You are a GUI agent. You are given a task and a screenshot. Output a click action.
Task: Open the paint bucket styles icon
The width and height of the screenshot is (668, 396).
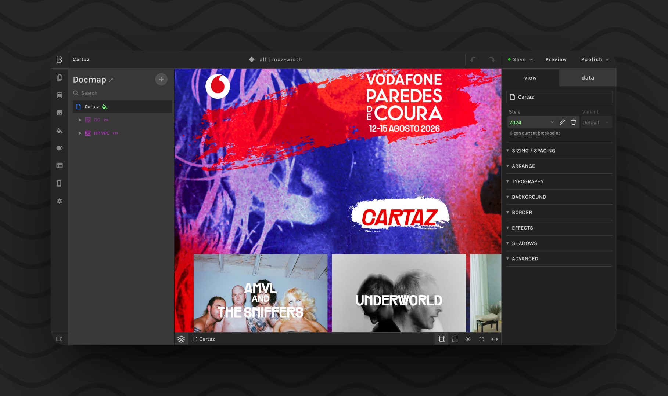[59, 131]
